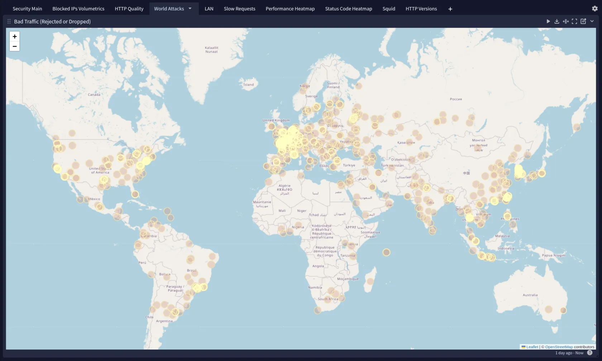Click the panel width adjustment icon
Image resolution: width=602 pixels, height=361 pixels.
[x=565, y=21]
